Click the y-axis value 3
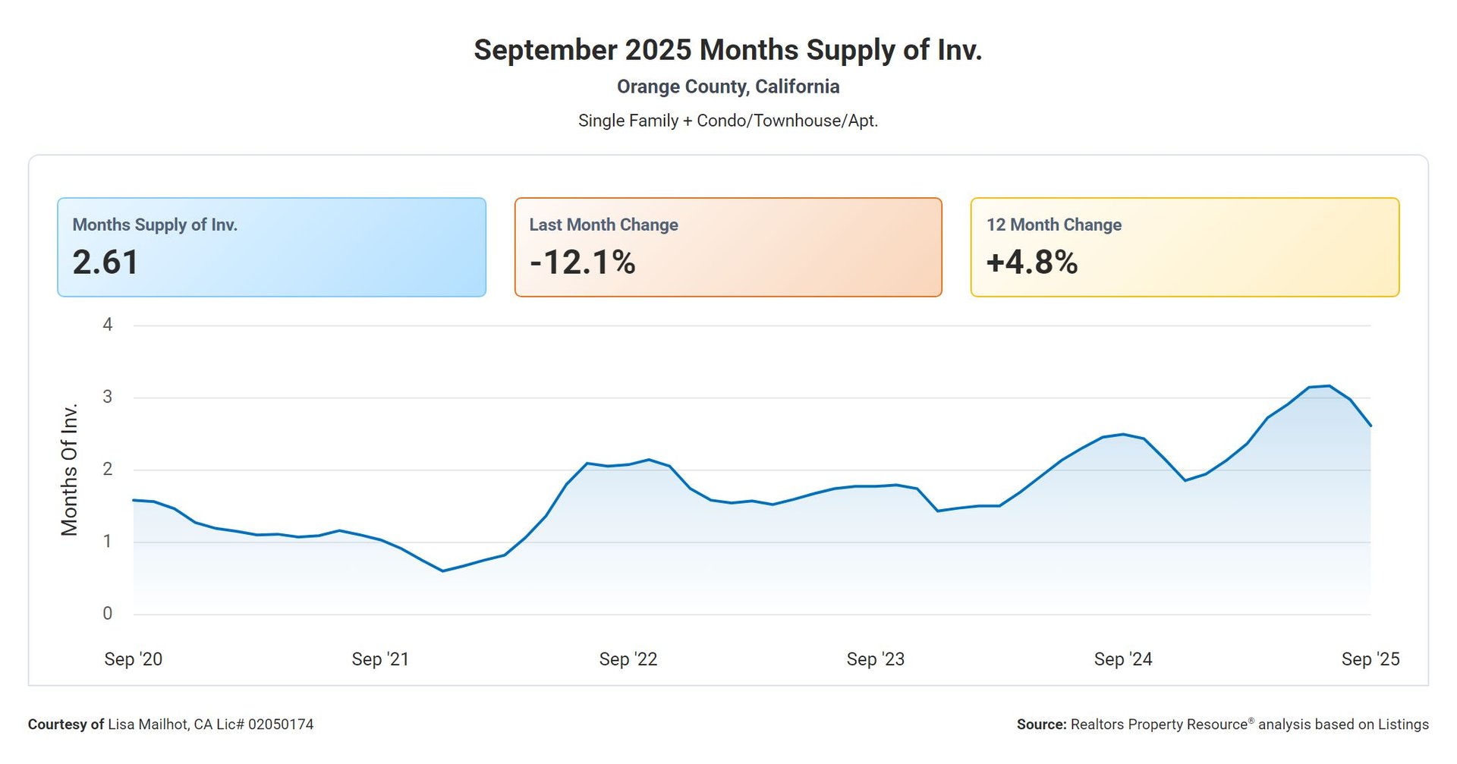 pos(108,397)
